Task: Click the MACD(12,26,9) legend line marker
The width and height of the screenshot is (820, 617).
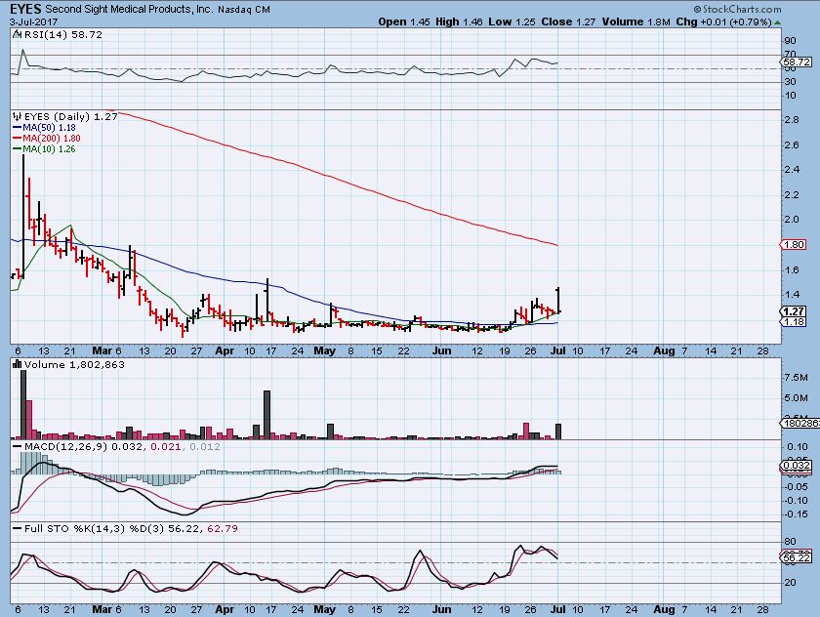Action: click(15, 446)
